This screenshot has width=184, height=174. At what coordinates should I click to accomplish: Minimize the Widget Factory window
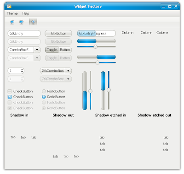tap(164, 6)
